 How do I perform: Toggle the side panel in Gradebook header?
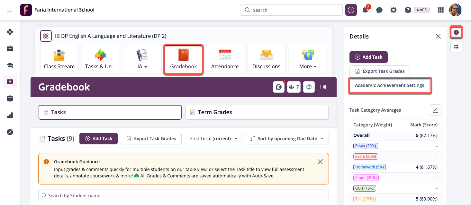coord(323,87)
